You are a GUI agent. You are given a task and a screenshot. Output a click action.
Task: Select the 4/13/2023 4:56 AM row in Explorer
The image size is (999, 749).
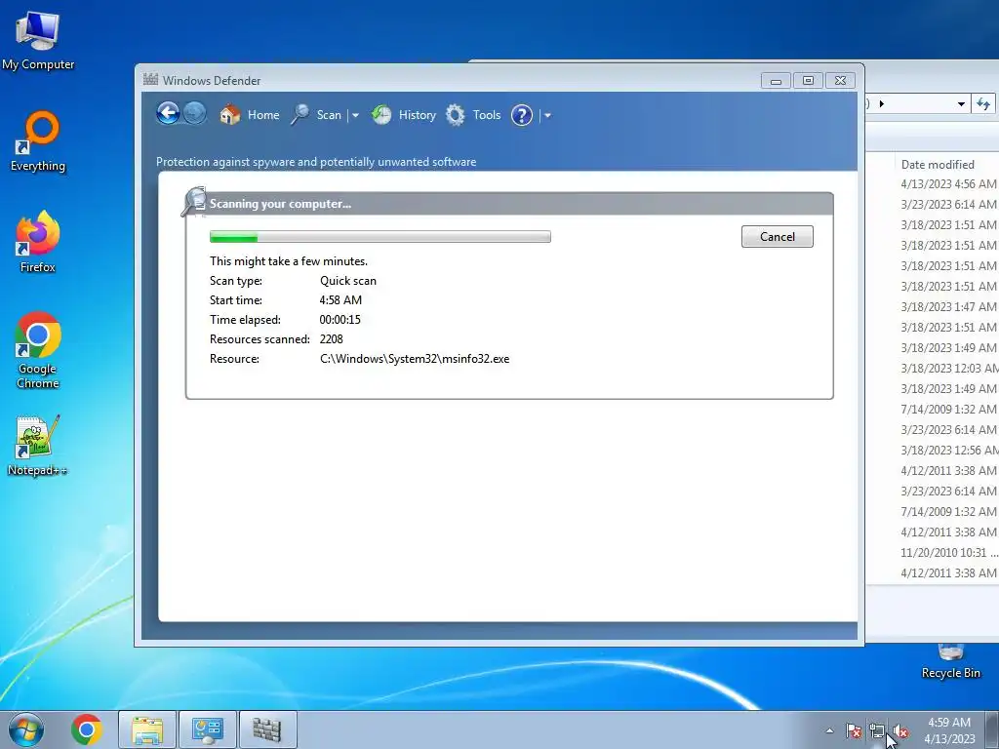click(x=948, y=184)
